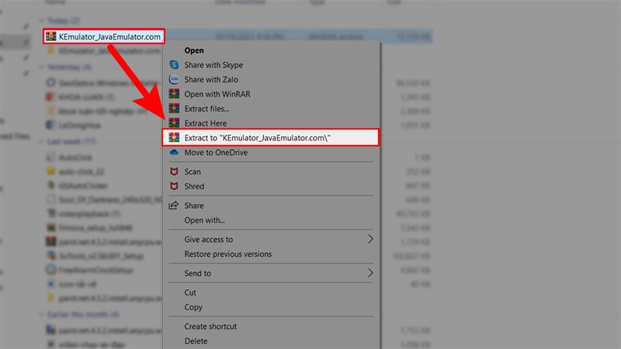Click the Skype icon in context menu
Image resolution: width=621 pixels, height=349 pixels.
click(174, 64)
